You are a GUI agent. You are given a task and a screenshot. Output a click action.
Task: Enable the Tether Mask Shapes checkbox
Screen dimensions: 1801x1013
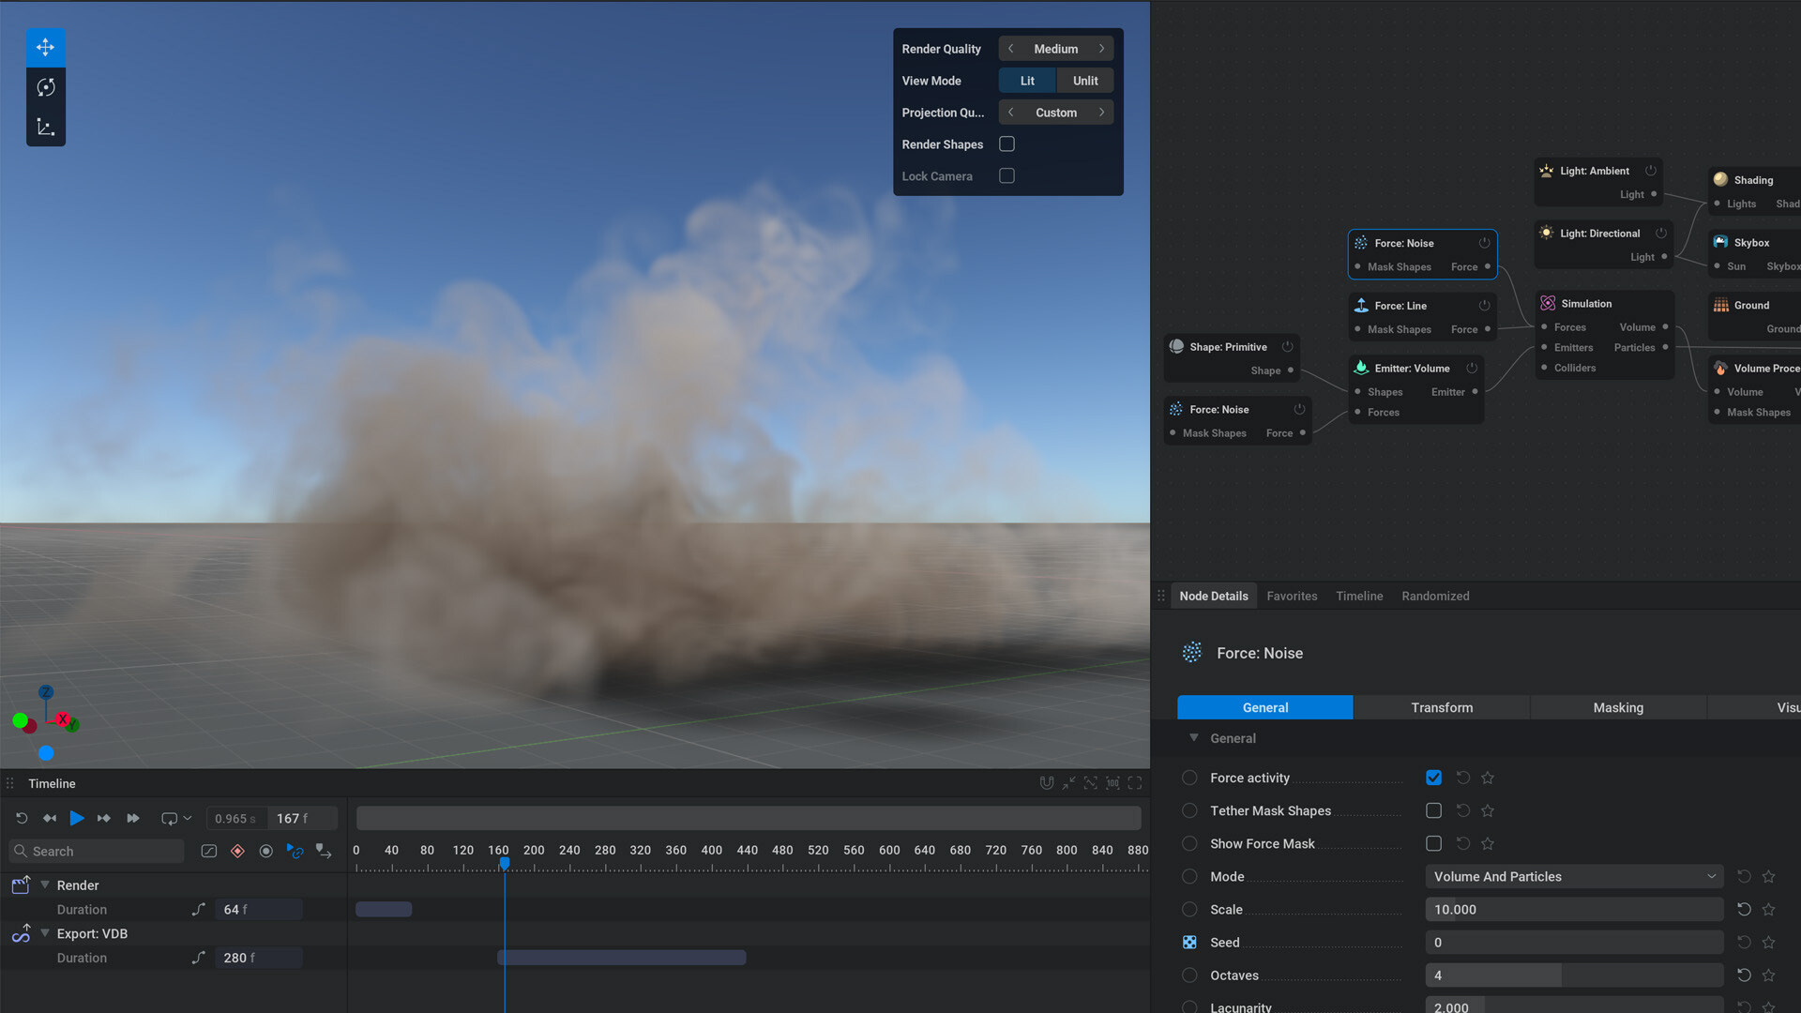[1433, 810]
